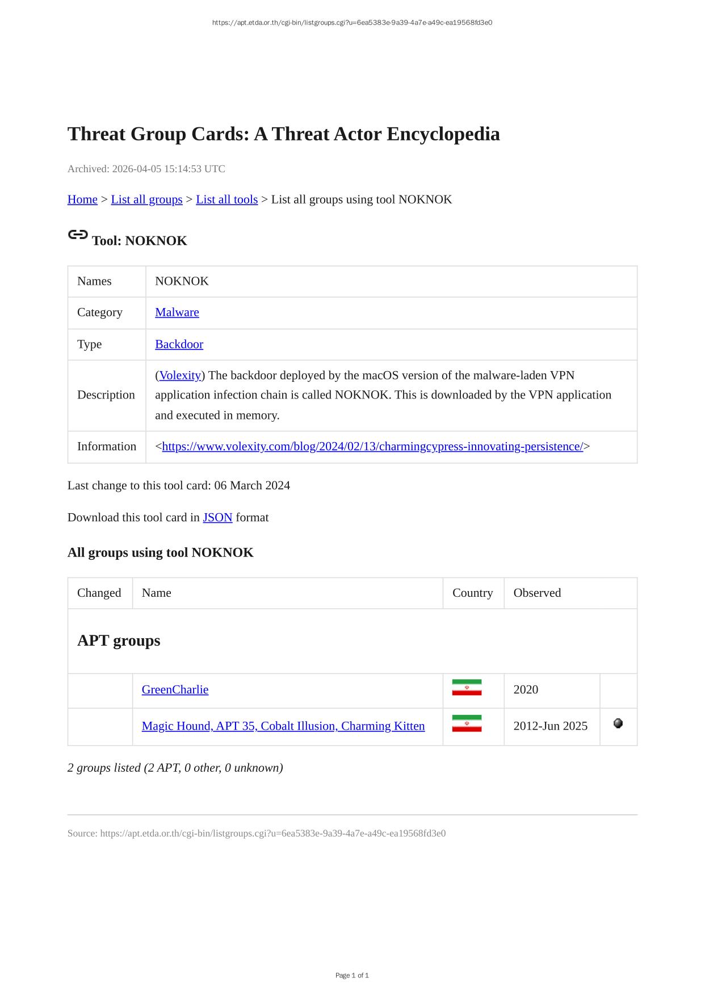Open the Malware category link
This screenshot has height=998, width=705.
(x=177, y=312)
